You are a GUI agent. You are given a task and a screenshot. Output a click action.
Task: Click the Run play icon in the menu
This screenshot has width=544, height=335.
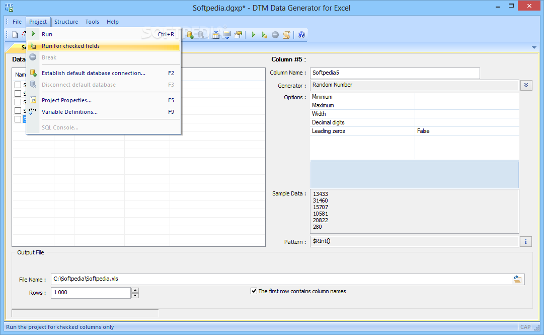(33, 34)
